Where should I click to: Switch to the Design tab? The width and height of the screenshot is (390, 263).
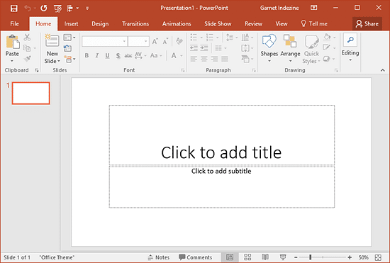point(100,24)
